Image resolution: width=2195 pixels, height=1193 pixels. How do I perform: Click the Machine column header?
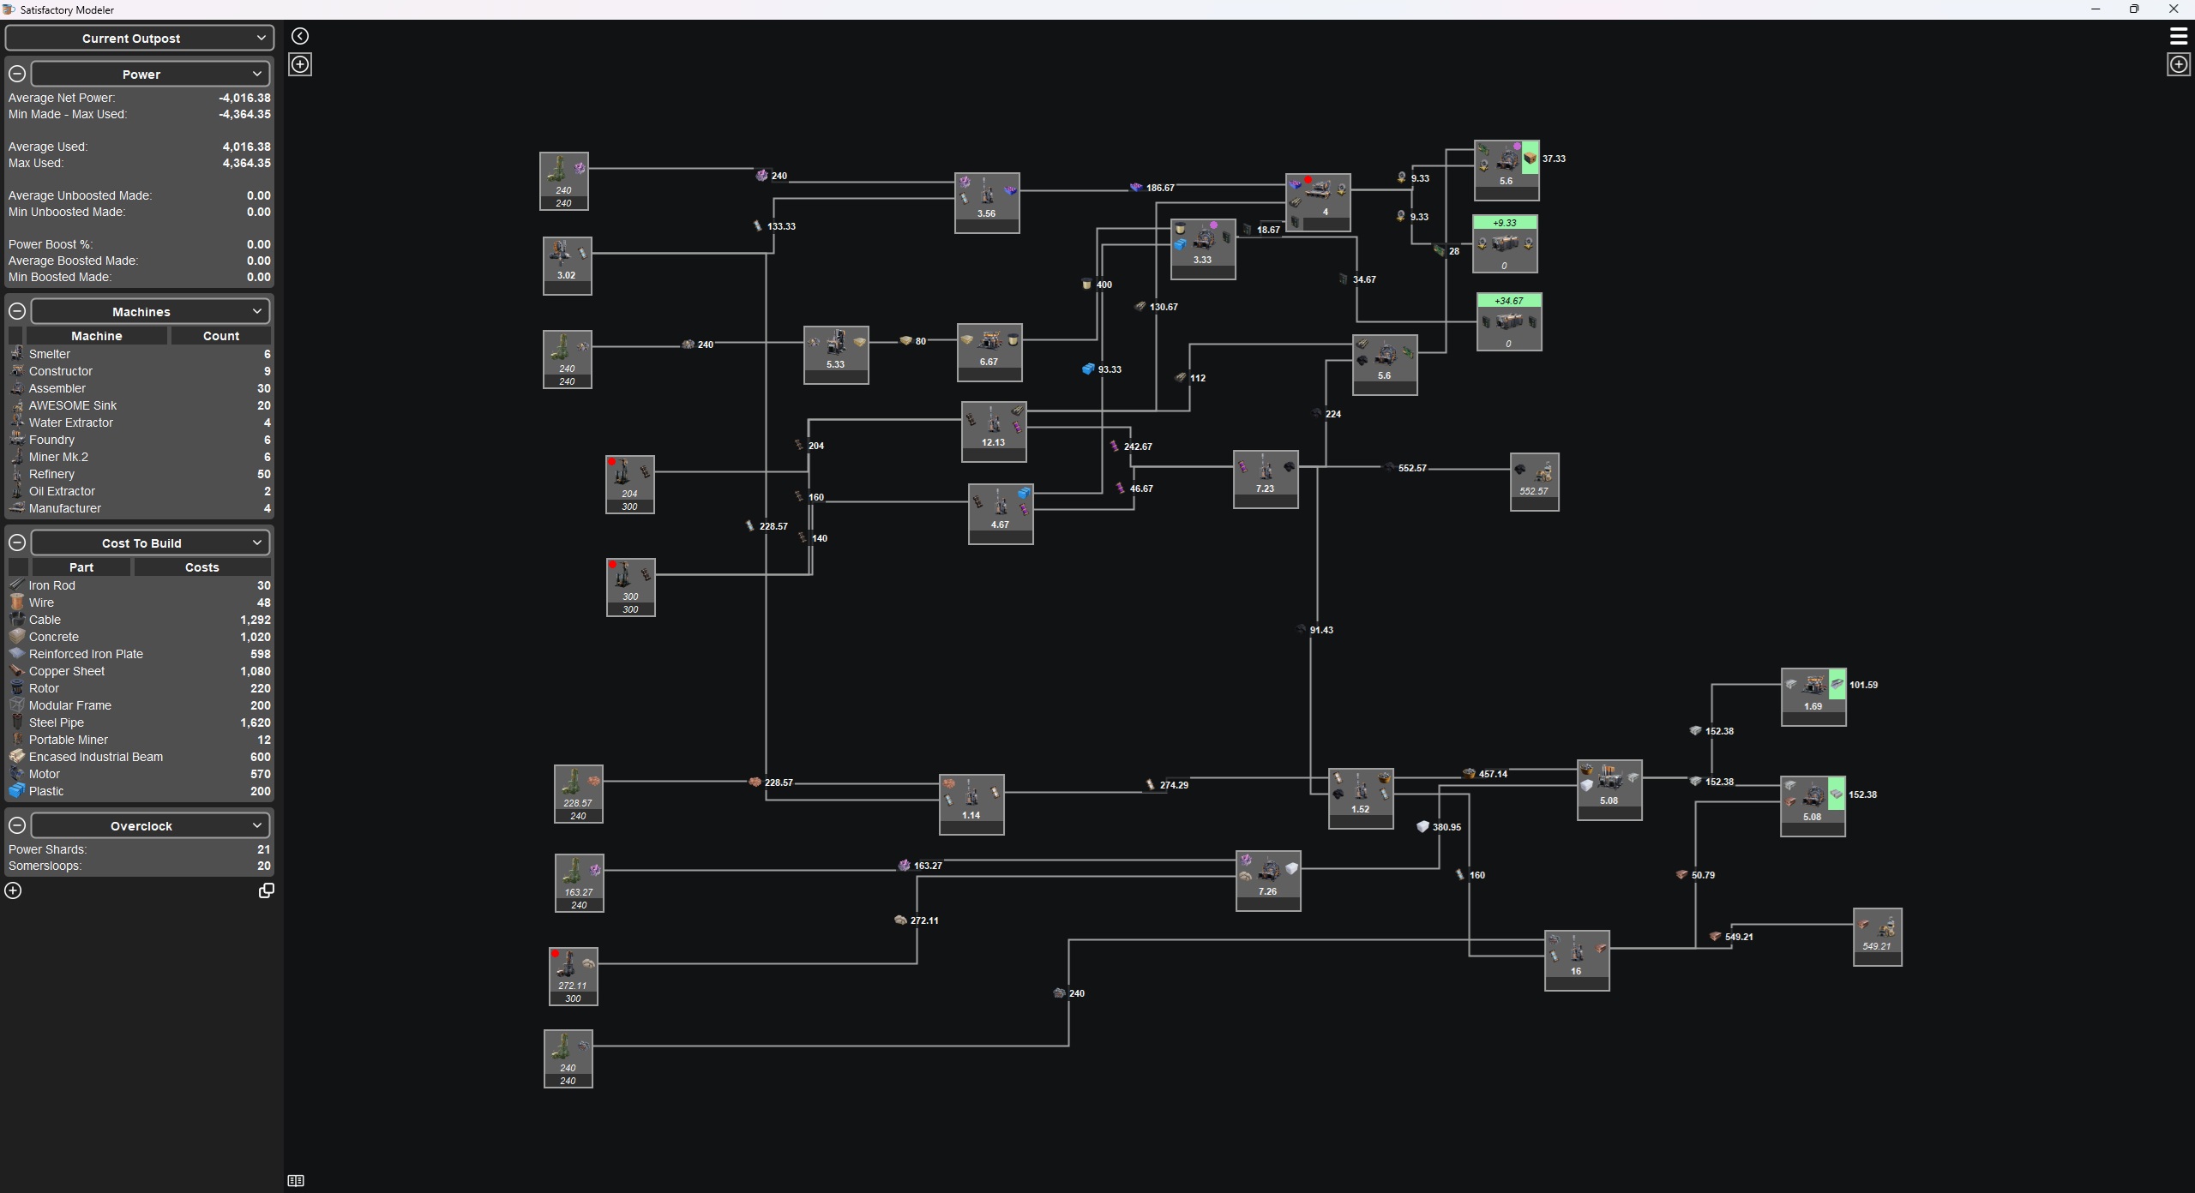point(97,336)
